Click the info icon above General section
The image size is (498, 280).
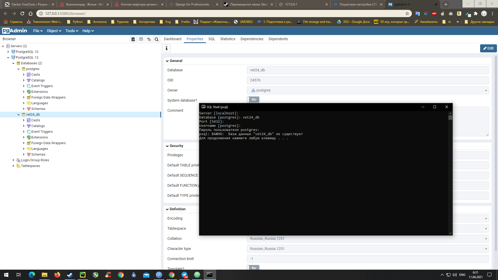tap(167, 48)
